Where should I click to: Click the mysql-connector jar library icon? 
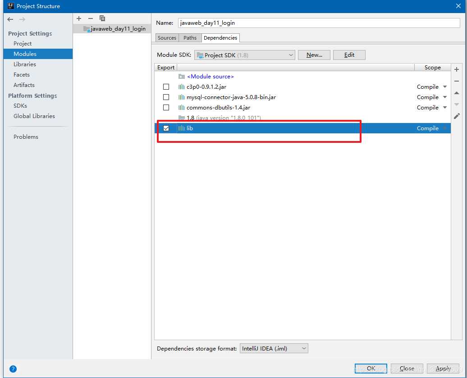(181, 97)
